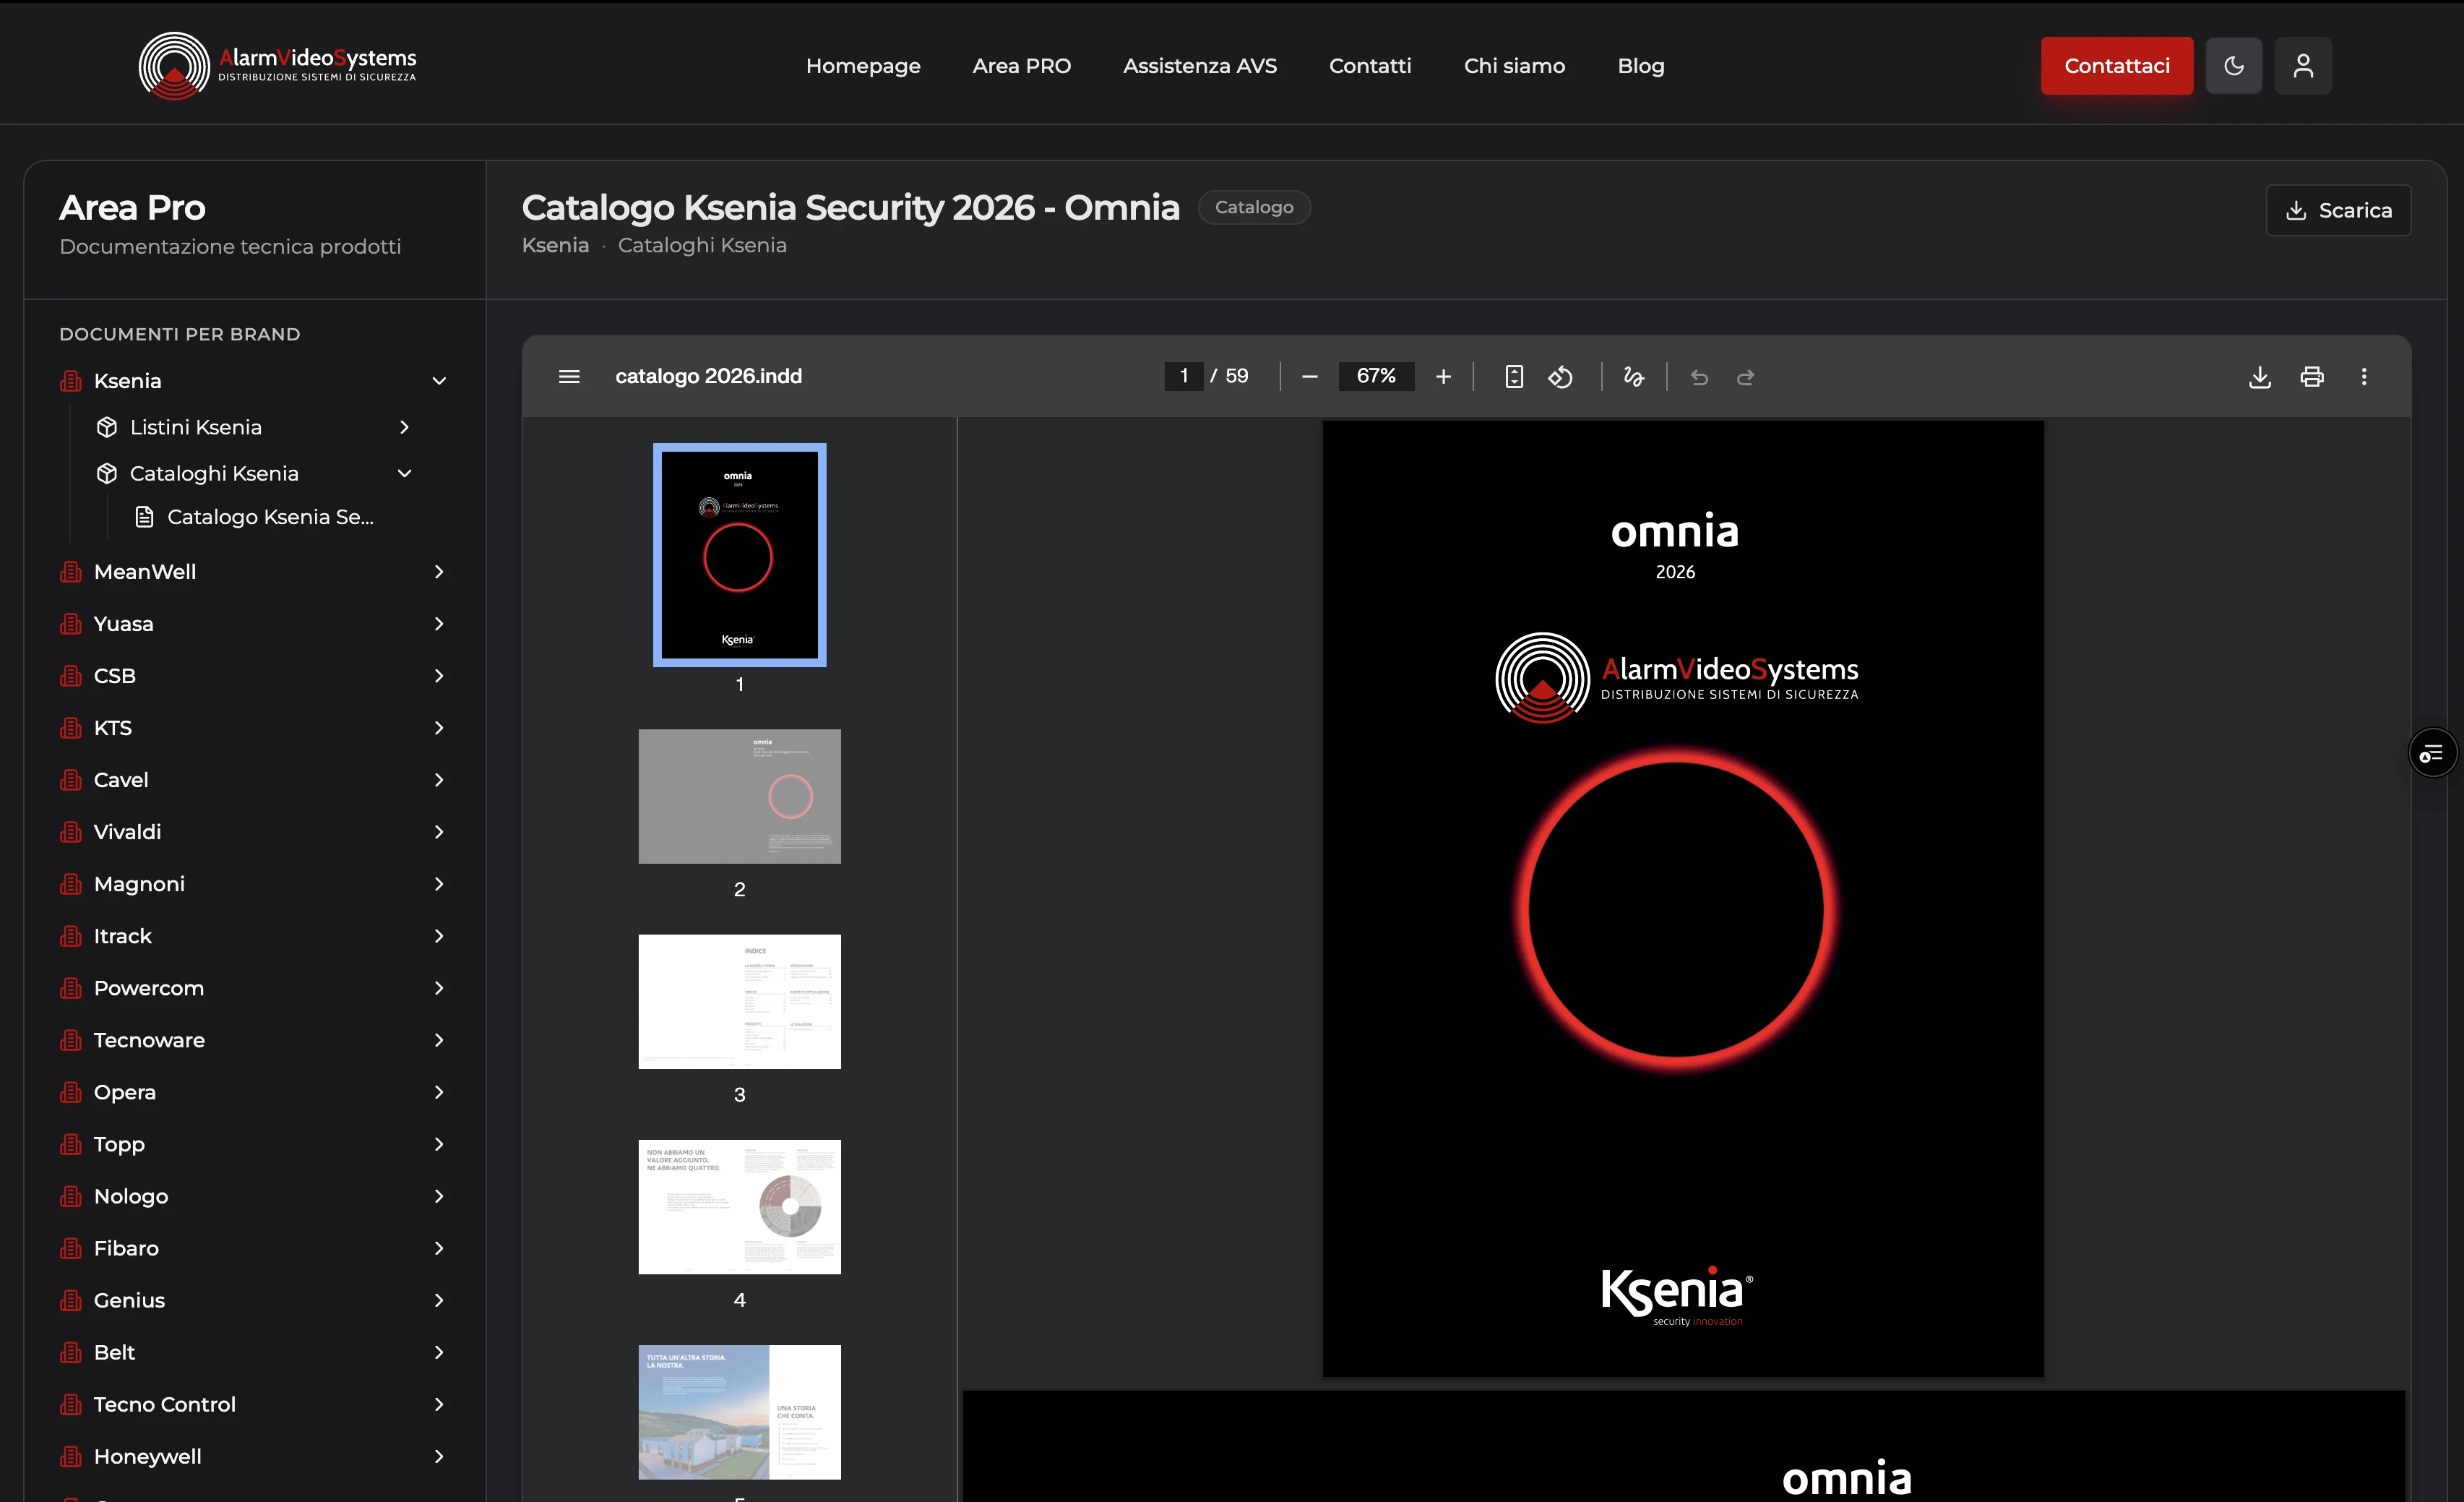Click the page number input field
2464x1502 pixels.
1183,376
